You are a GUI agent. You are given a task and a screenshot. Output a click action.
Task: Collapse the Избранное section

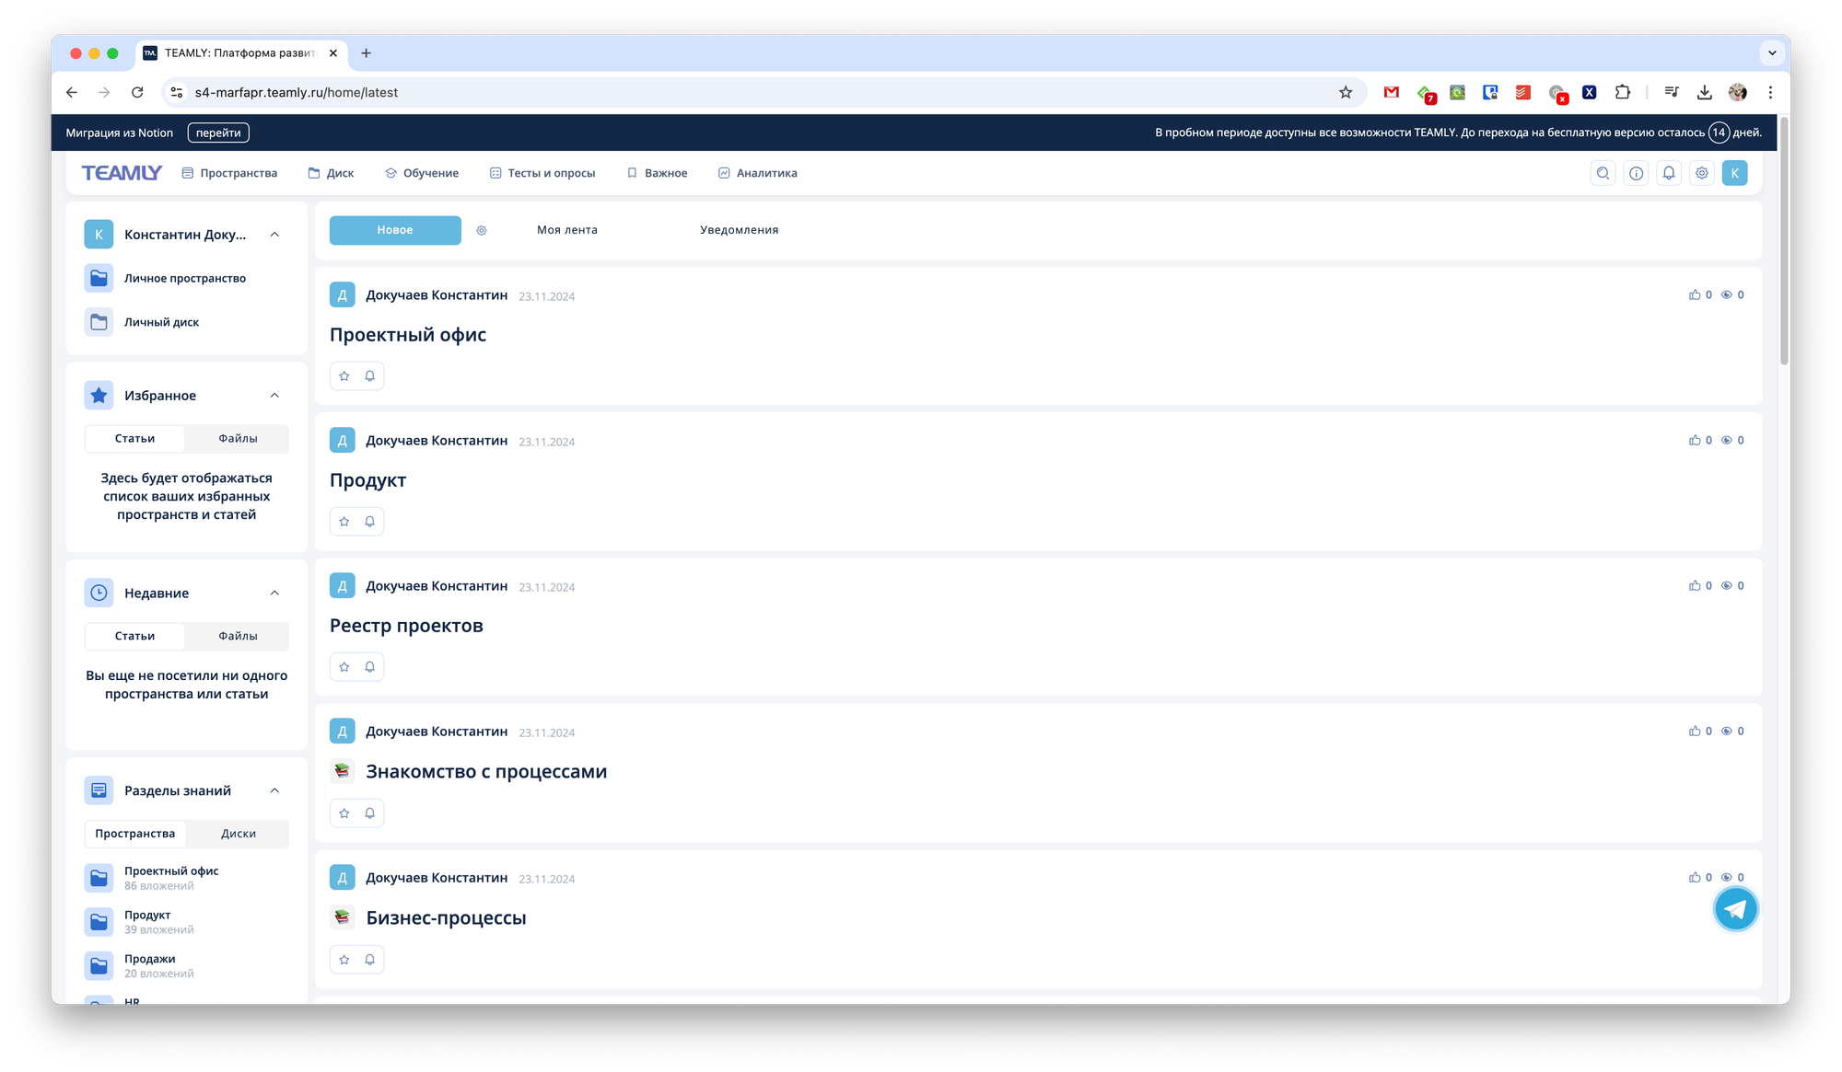pos(274,396)
